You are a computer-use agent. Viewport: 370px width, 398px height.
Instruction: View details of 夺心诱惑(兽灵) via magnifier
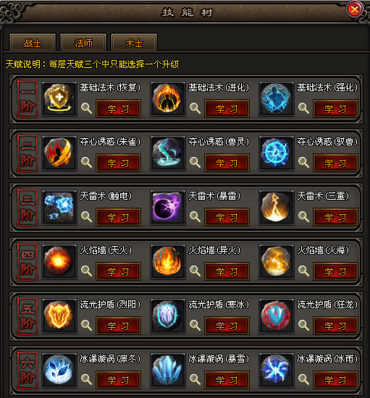195,162
